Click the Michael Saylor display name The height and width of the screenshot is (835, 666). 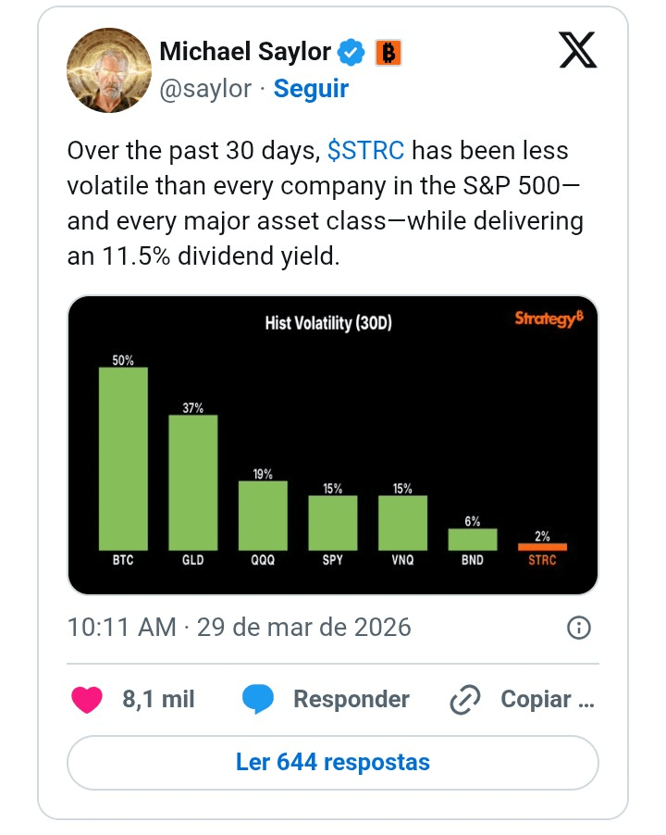click(x=245, y=52)
